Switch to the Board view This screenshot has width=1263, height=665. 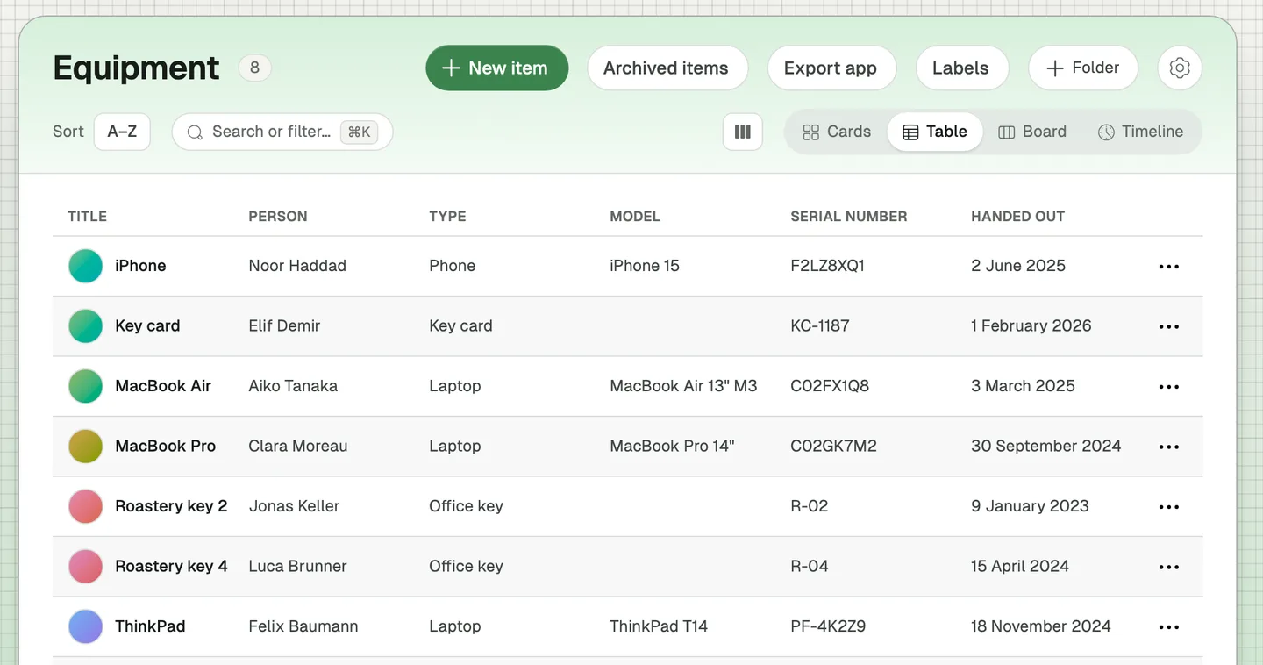pos(1032,132)
